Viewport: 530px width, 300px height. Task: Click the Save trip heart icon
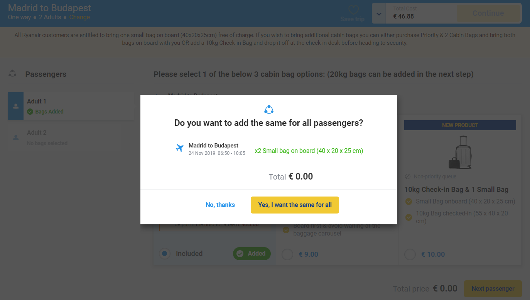pos(353,10)
